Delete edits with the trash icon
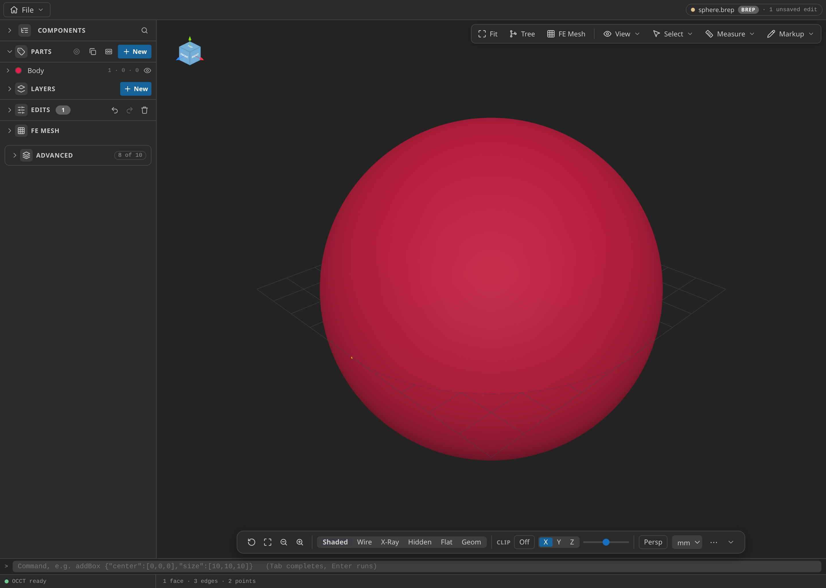The image size is (826, 588). (x=145, y=110)
